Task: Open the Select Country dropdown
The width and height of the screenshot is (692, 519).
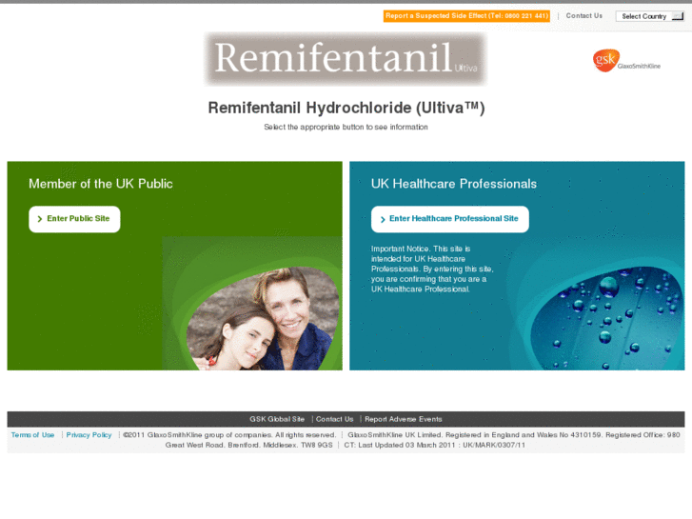Action: coord(650,16)
